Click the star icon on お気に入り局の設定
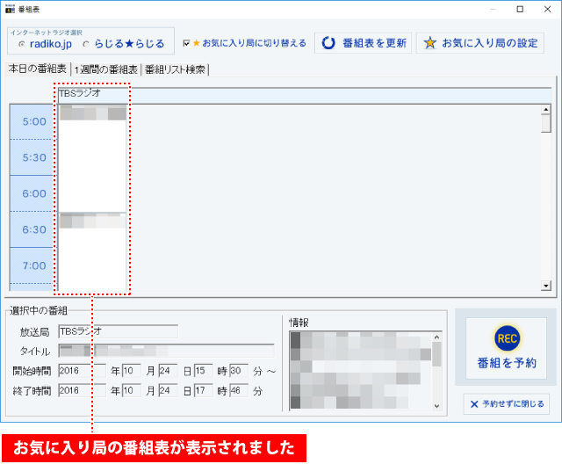 (429, 43)
